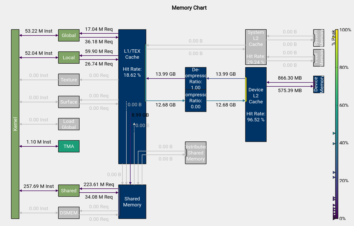
Task: Click the 53.22 M Inst label
Action: pos(39,31)
